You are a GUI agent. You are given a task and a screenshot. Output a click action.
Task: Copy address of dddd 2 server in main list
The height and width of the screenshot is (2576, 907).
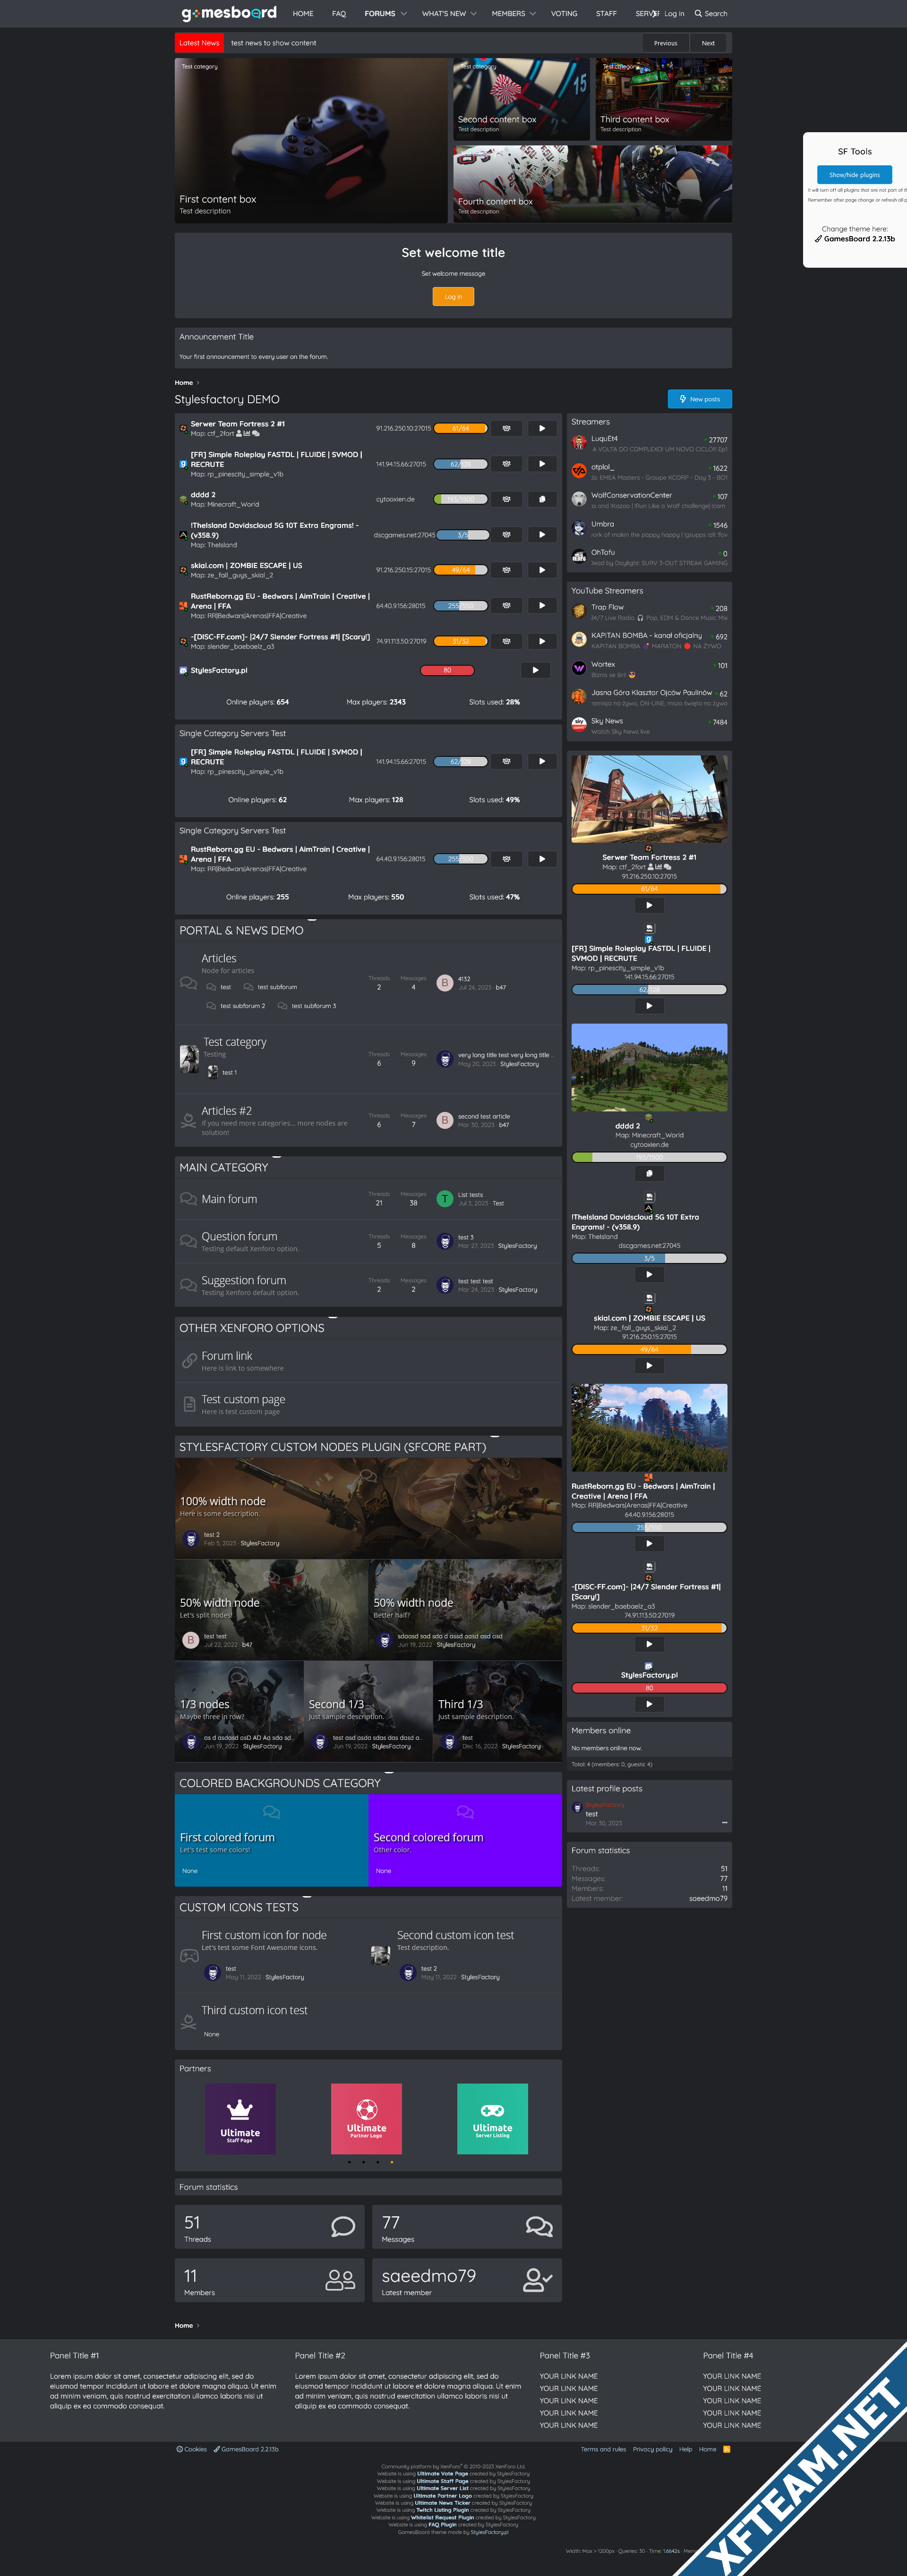pyautogui.click(x=542, y=499)
